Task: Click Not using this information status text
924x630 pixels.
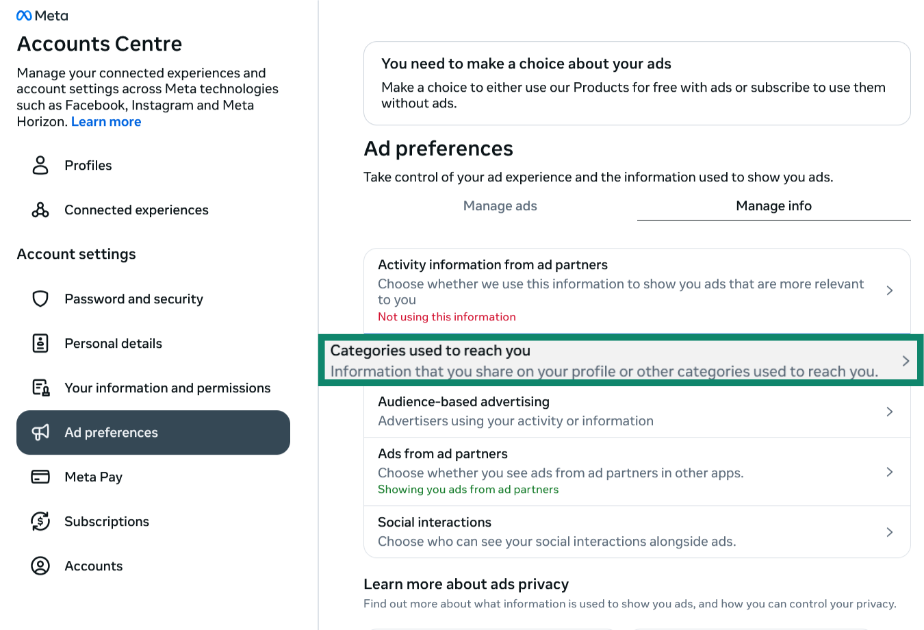Action: [x=446, y=316]
